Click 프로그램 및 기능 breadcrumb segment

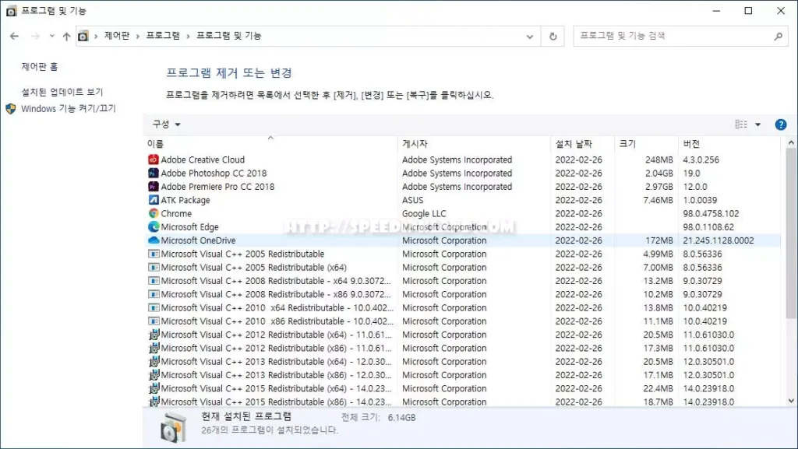point(228,36)
